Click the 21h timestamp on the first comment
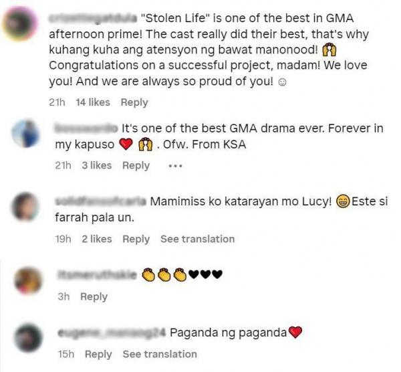The width and height of the screenshot is (401, 372). [57, 102]
